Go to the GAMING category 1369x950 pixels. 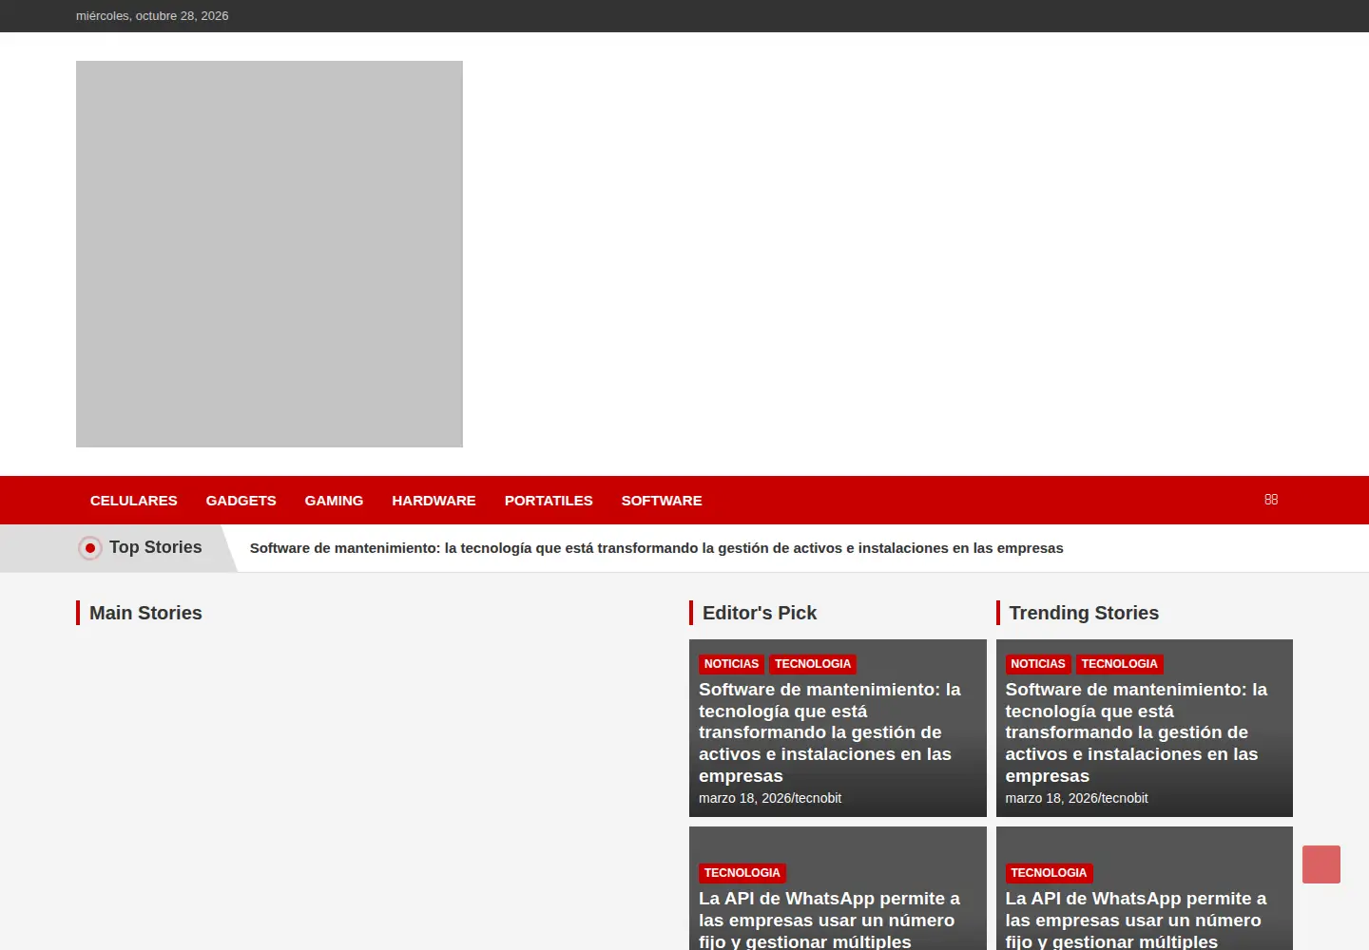pyautogui.click(x=334, y=501)
